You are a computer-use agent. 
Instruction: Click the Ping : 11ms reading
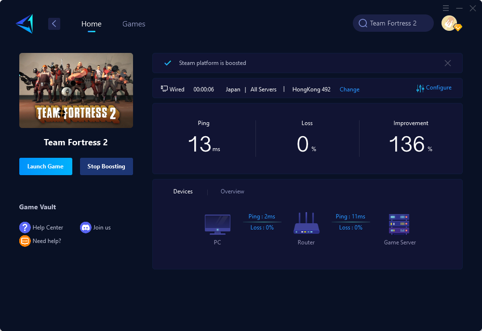pyautogui.click(x=350, y=216)
